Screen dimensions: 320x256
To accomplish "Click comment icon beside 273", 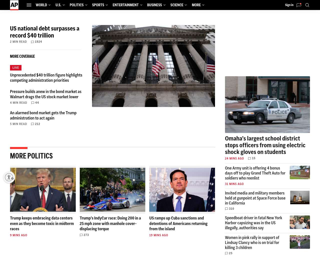I will tap(81, 235).
